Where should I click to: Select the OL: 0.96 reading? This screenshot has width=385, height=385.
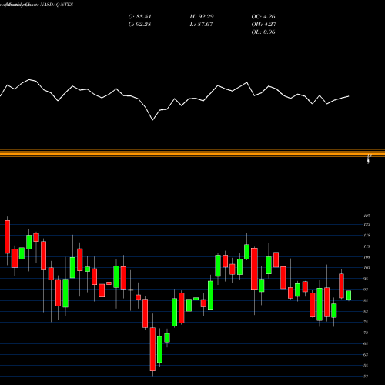(x=263, y=32)
